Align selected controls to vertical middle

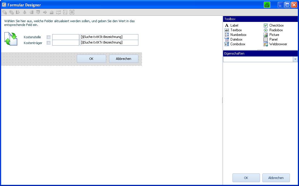point(45,12)
